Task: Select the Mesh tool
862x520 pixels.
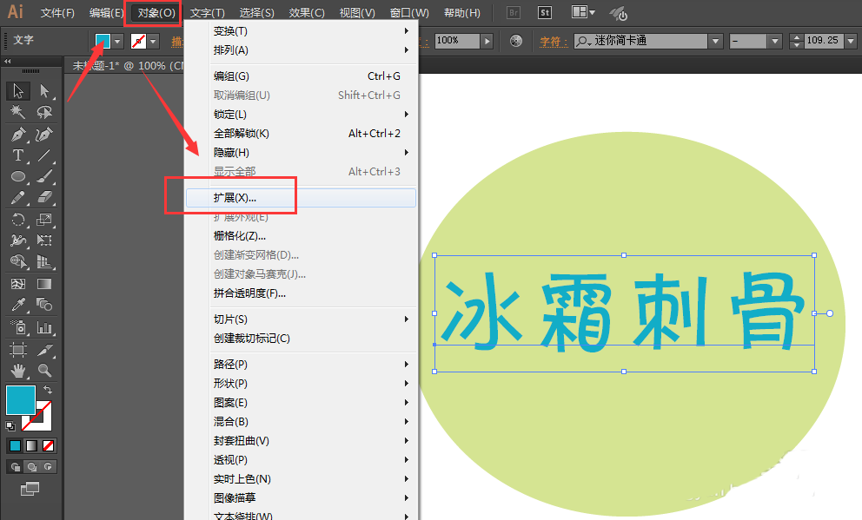Action: click(18, 284)
